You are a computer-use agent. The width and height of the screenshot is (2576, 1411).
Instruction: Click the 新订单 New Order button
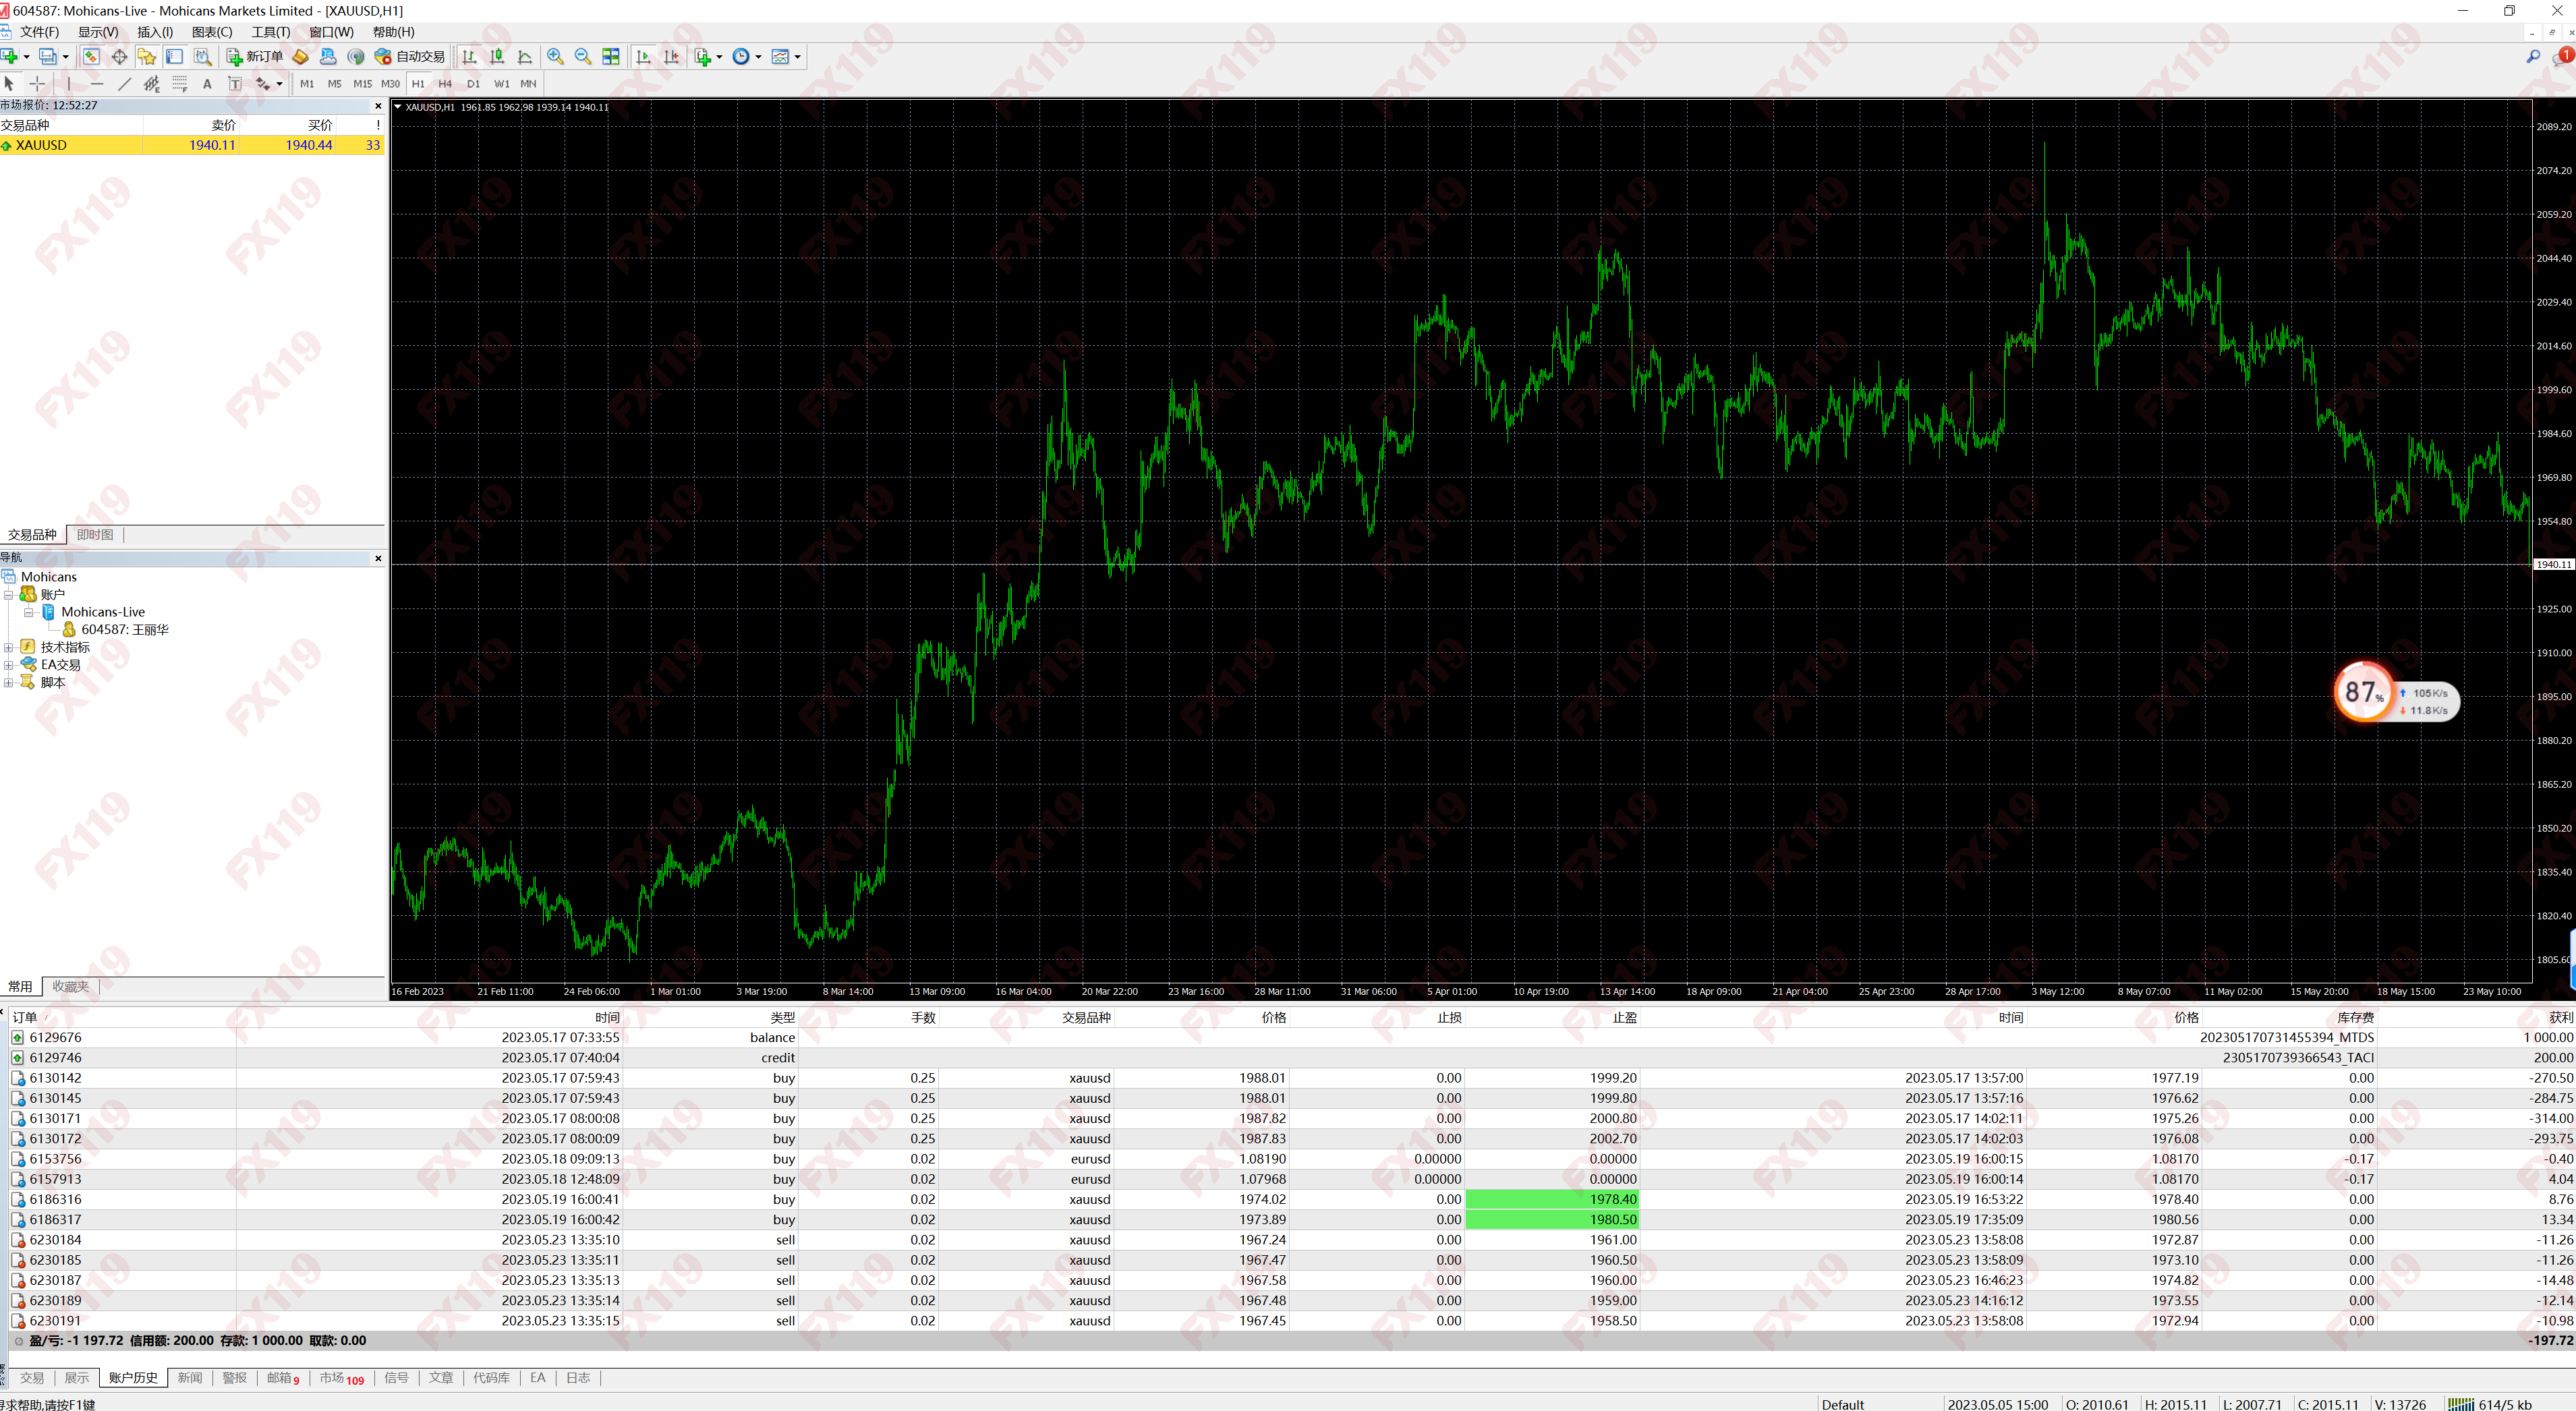click(x=254, y=57)
